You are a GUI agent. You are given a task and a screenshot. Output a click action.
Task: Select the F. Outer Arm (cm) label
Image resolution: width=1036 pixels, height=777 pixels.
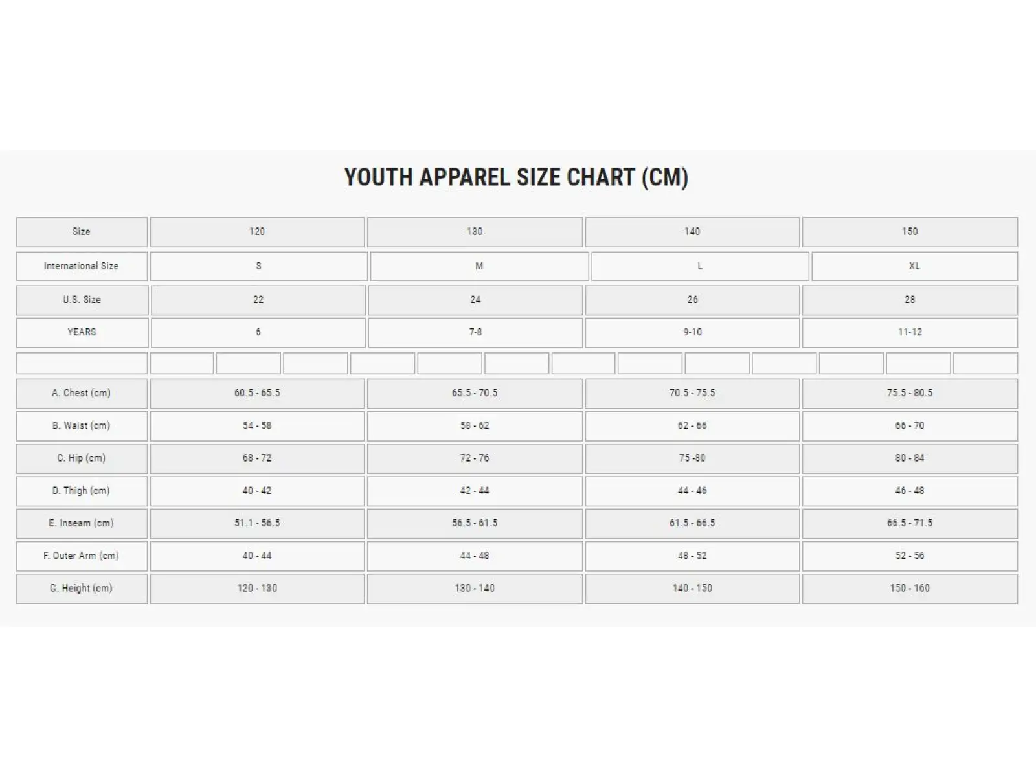pyautogui.click(x=82, y=556)
